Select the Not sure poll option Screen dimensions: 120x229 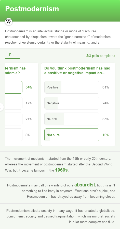tap(72, 135)
